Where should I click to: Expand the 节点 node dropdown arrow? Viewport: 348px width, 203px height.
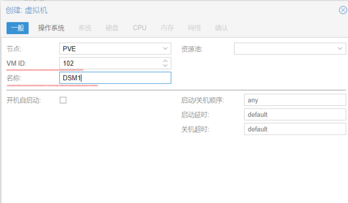[x=165, y=49]
